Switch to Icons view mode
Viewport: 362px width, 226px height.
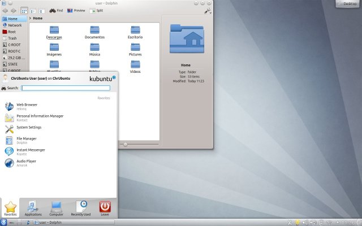coord(24,10)
